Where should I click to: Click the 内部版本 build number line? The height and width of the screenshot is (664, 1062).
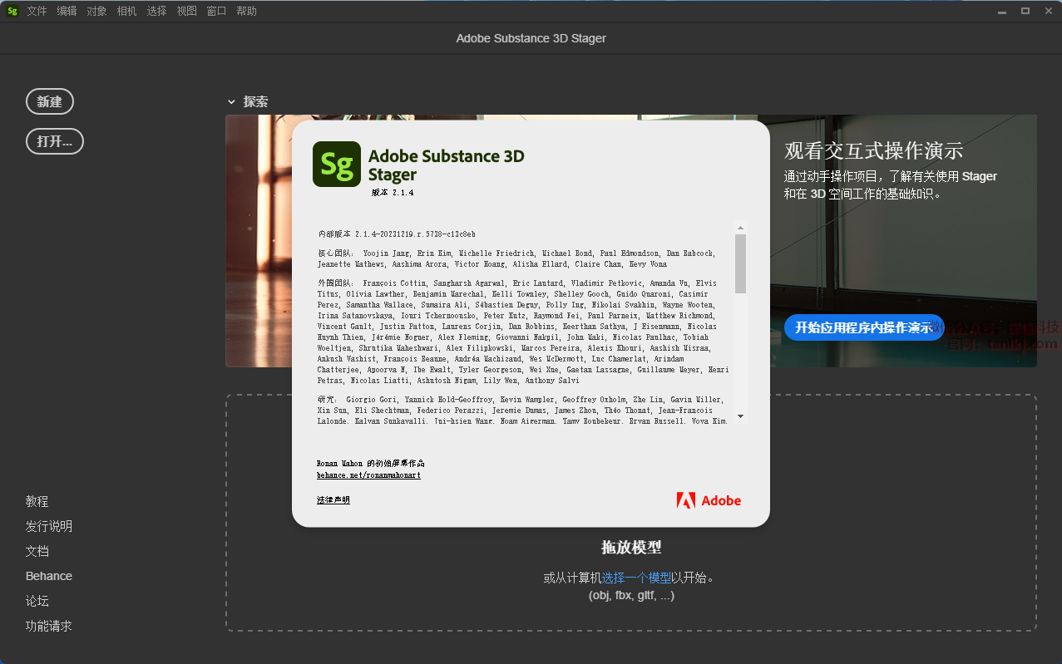[x=397, y=234]
